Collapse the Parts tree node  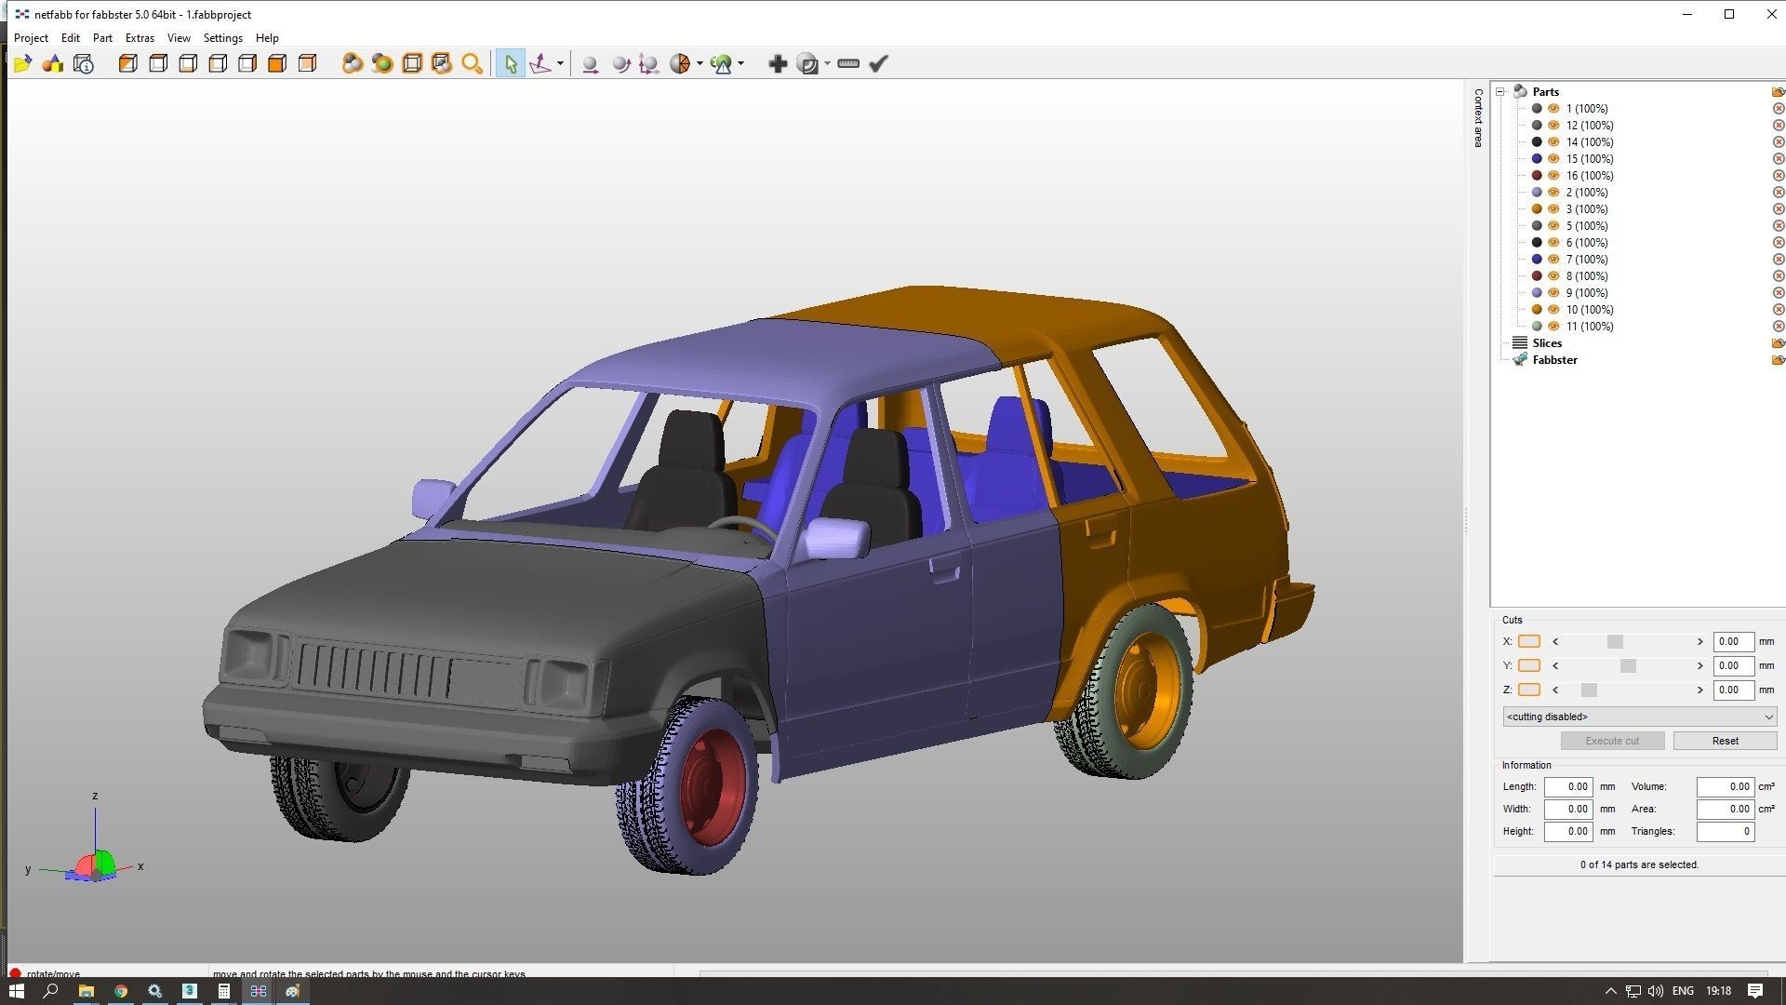1500,91
